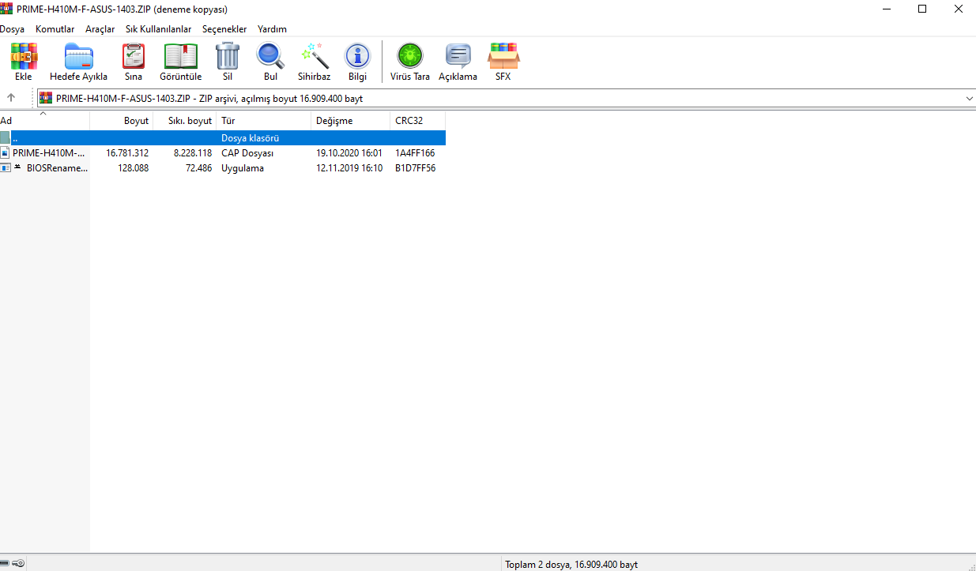This screenshot has width=976, height=571.
Task: Expand the address bar dropdown arrow
Action: coord(969,98)
